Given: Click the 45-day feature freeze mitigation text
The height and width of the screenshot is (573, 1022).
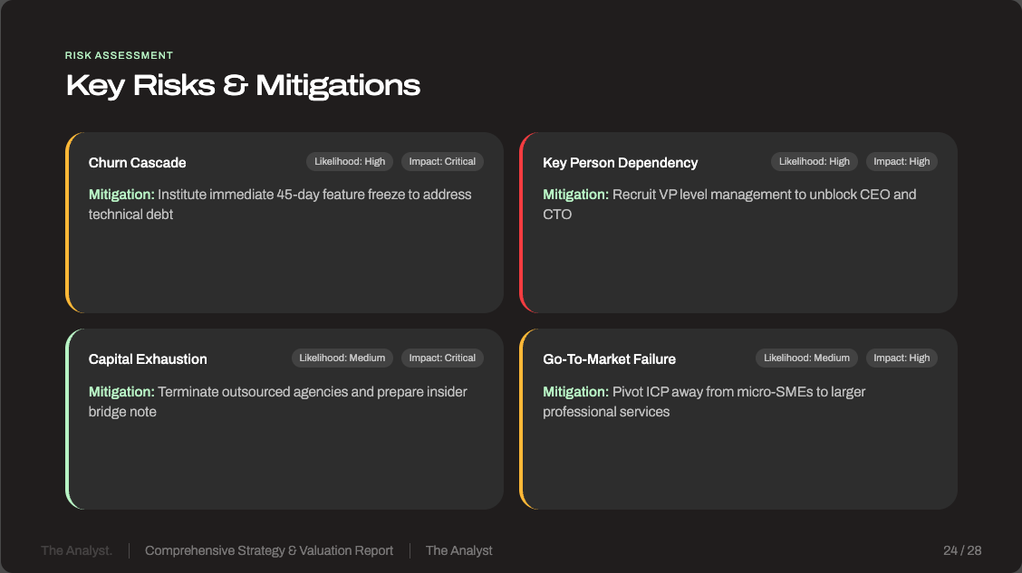Looking at the screenshot, I should (x=280, y=205).
